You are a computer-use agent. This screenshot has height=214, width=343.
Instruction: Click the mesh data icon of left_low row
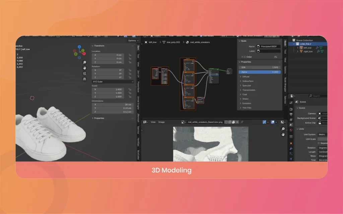click(x=321, y=47)
